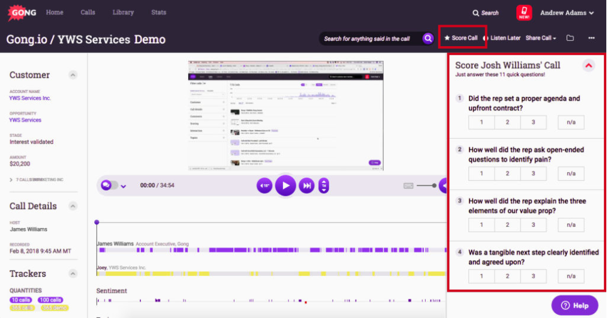Collapse the Call Details section
This screenshot has width=614, height=318.
[73, 206]
